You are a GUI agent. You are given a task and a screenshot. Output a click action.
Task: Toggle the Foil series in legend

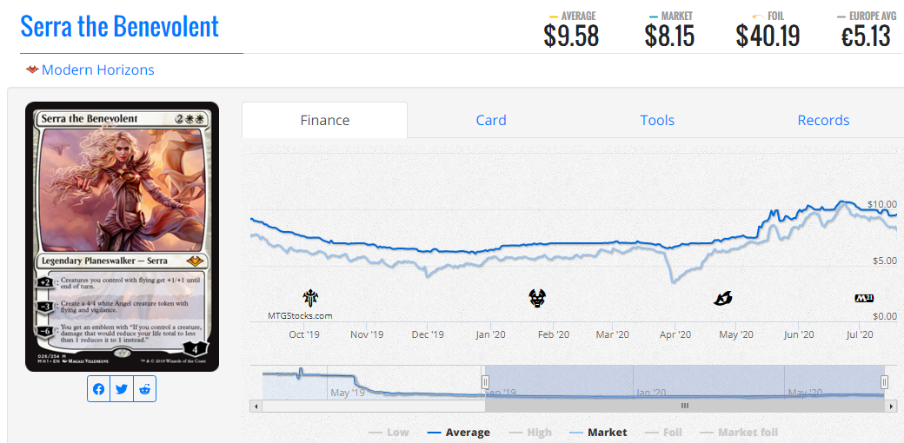[x=663, y=432]
